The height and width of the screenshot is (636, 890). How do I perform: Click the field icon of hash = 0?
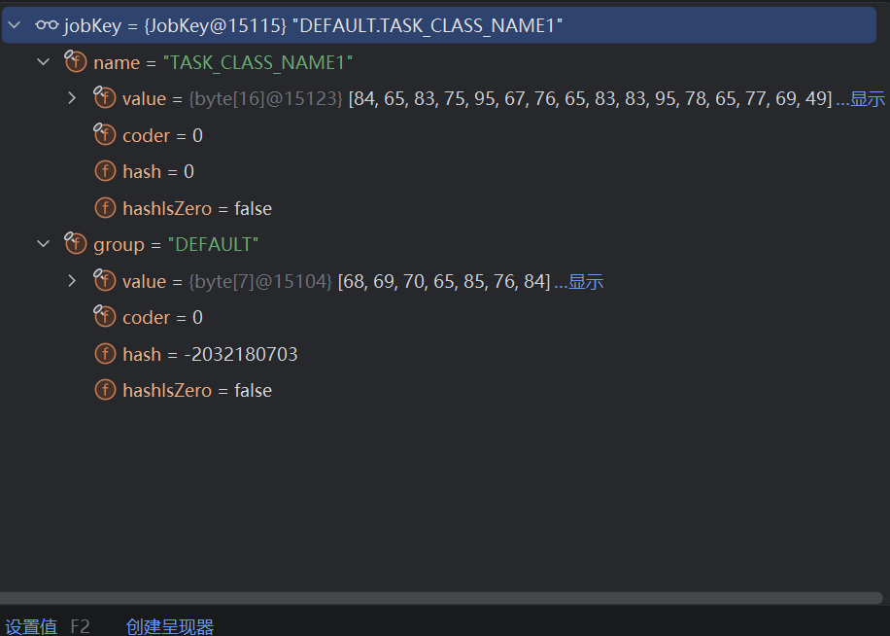coord(105,171)
